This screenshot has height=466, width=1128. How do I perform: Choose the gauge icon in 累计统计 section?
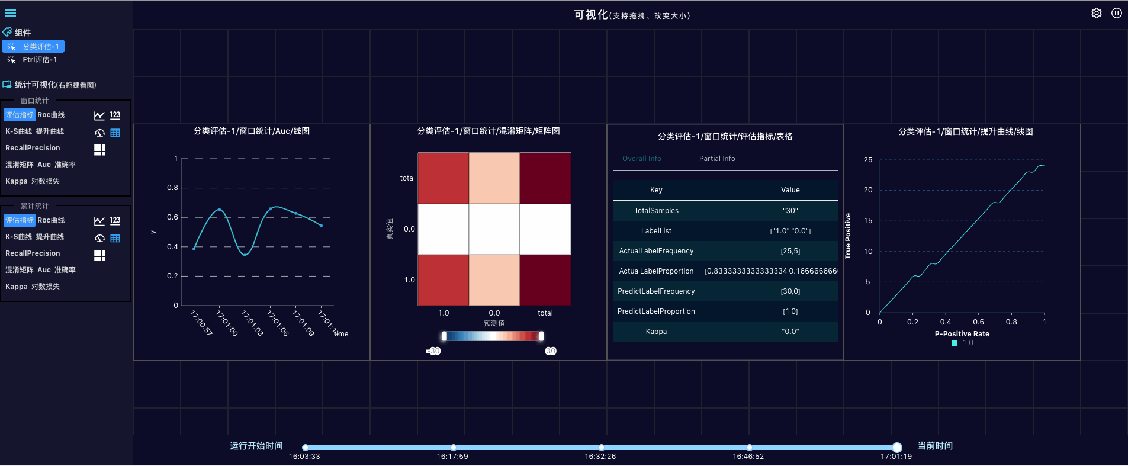(x=99, y=239)
